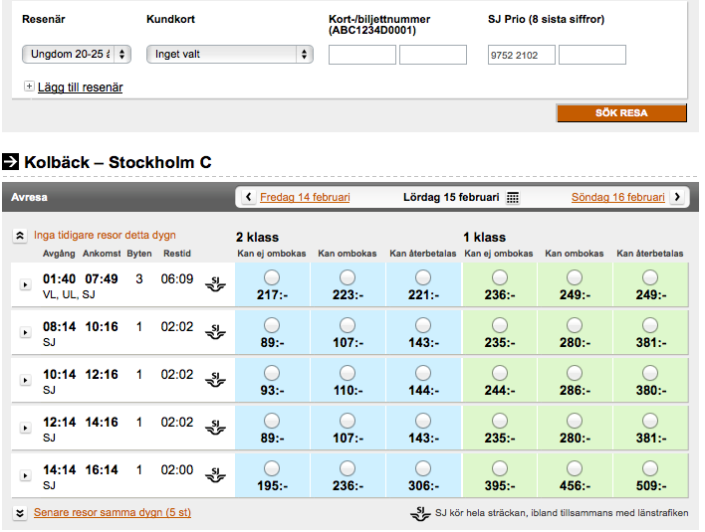Click the SJ Prio field containing 9752 2102
The width and height of the screenshot is (705, 532).
tap(520, 55)
